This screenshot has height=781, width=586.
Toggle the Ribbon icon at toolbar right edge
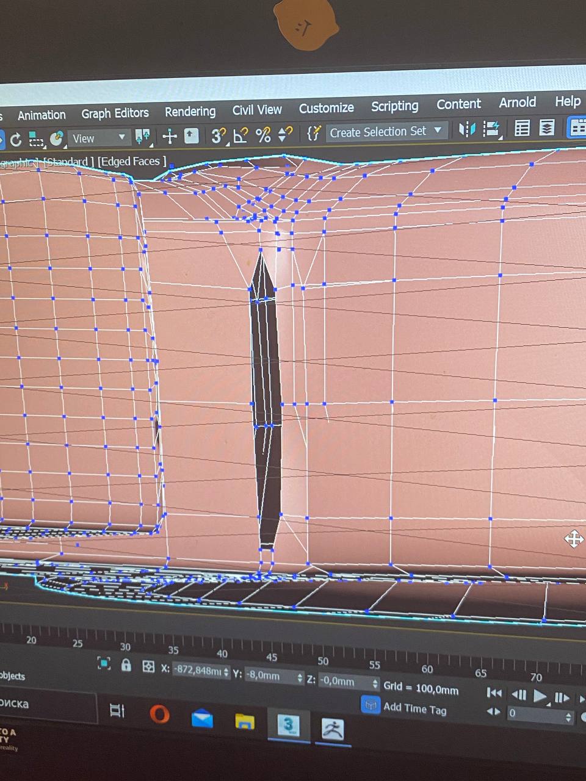coord(576,126)
